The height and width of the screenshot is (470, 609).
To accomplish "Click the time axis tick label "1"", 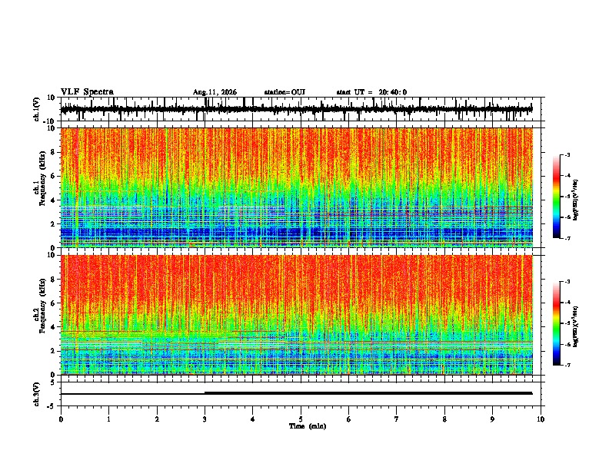I will 108,419.
